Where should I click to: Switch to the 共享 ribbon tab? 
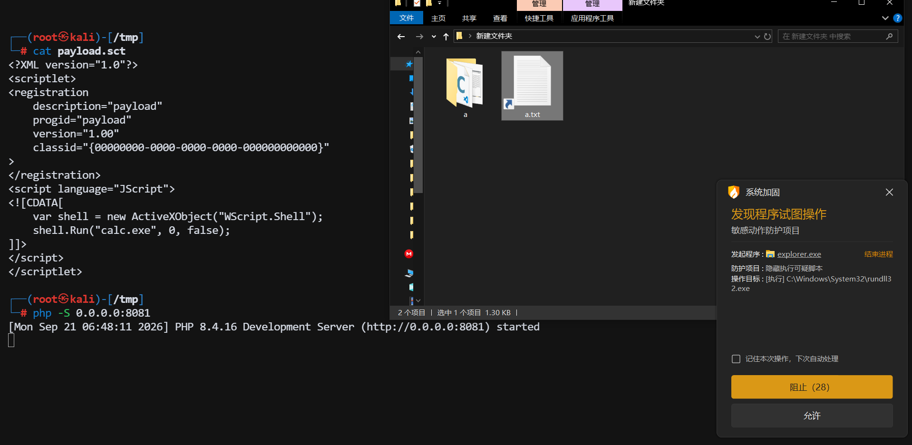click(x=469, y=19)
